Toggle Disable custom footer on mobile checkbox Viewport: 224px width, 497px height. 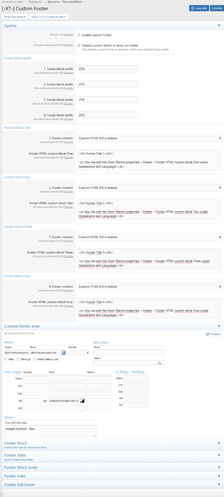pos(79,46)
